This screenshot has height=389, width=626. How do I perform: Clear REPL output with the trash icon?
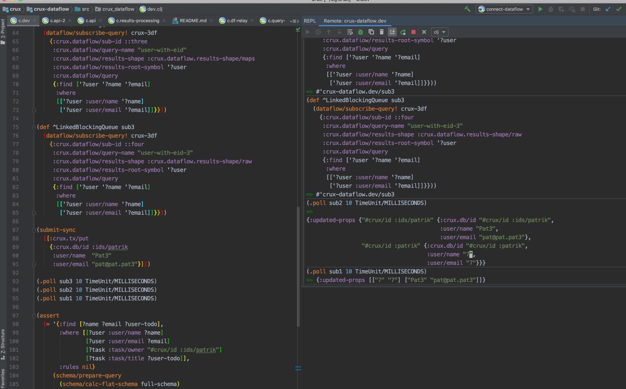pos(381,32)
